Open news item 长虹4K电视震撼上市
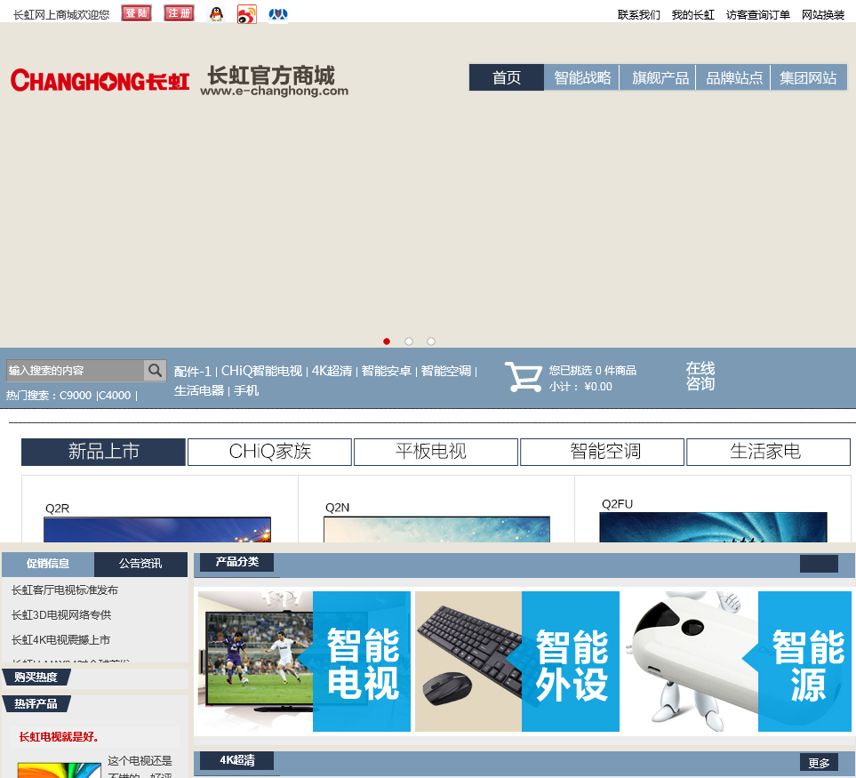This screenshot has width=856, height=778. 61,640
